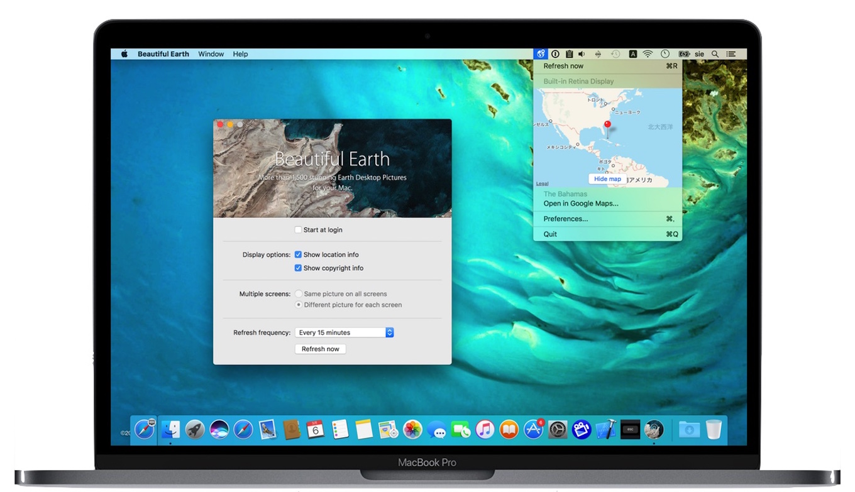Open Launchpad rocket in the dock
This screenshot has height=492, width=855.
pos(195,430)
